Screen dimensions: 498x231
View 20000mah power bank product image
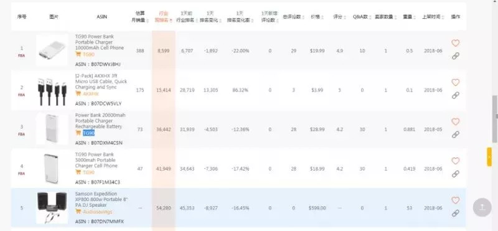pos(52,128)
